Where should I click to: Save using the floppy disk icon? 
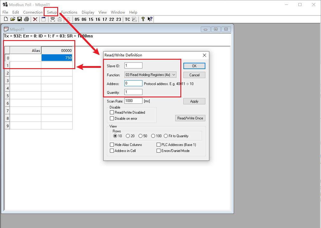coord(20,19)
